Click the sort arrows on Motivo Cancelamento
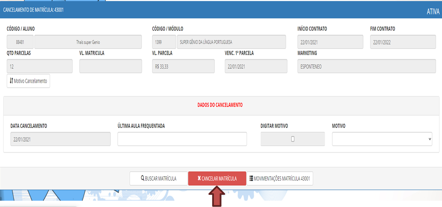Image resolution: width=442 pixels, height=207 pixels. point(11,81)
